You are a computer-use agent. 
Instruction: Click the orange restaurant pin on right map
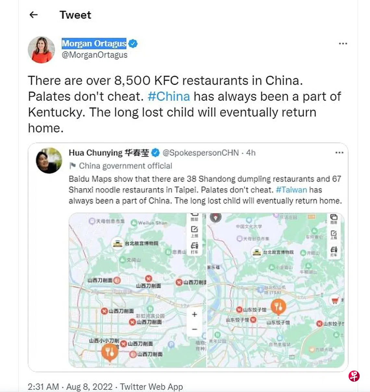point(278,306)
